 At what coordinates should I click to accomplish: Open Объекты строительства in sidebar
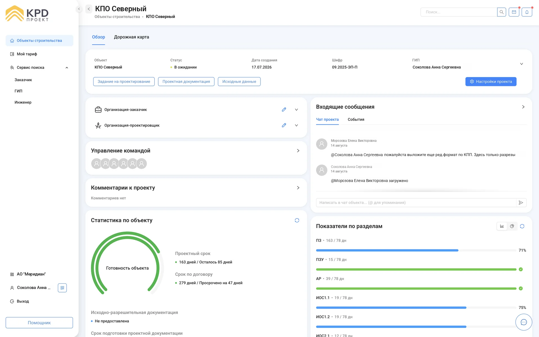(39, 41)
